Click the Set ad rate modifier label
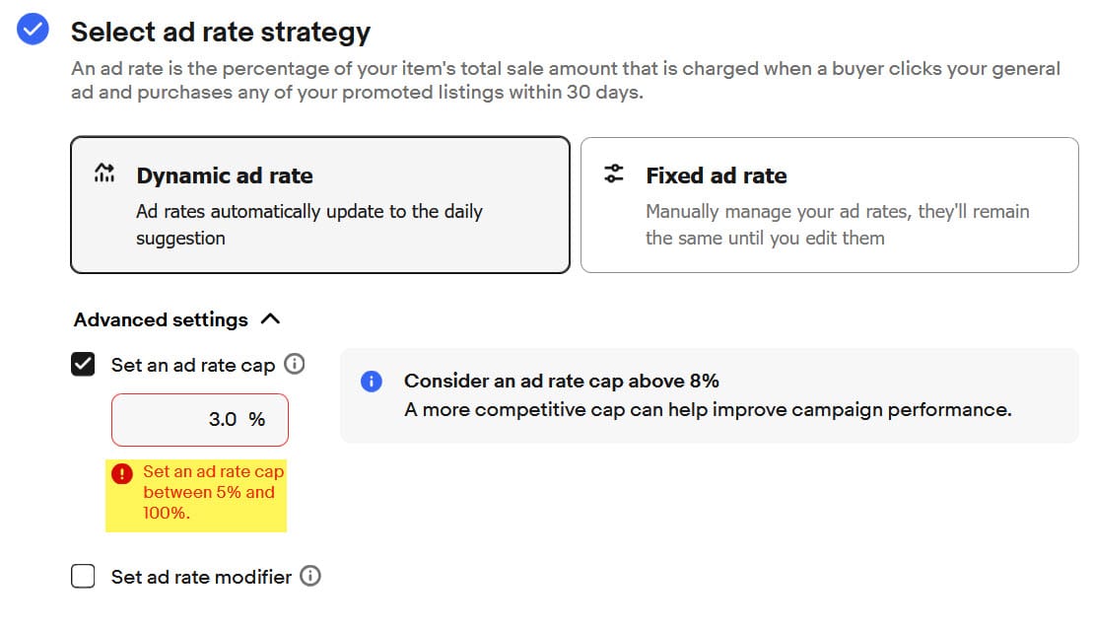This screenshot has width=1093, height=630. click(201, 577)
